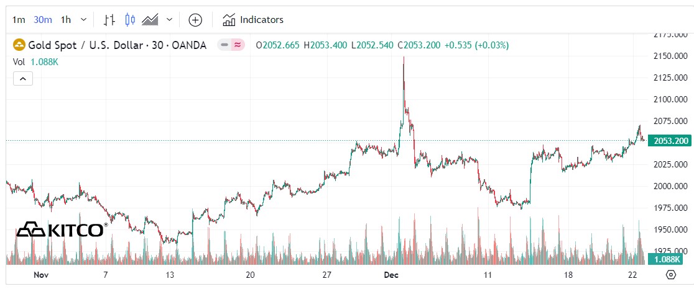
Task: Select the Bars chart style icon
Action: [109, 20]
